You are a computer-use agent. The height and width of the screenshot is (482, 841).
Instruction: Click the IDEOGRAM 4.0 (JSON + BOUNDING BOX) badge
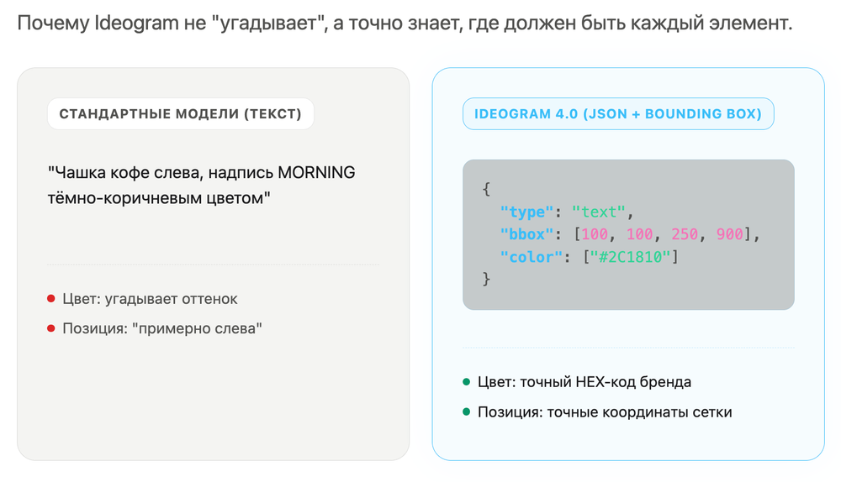click(618, 113)
